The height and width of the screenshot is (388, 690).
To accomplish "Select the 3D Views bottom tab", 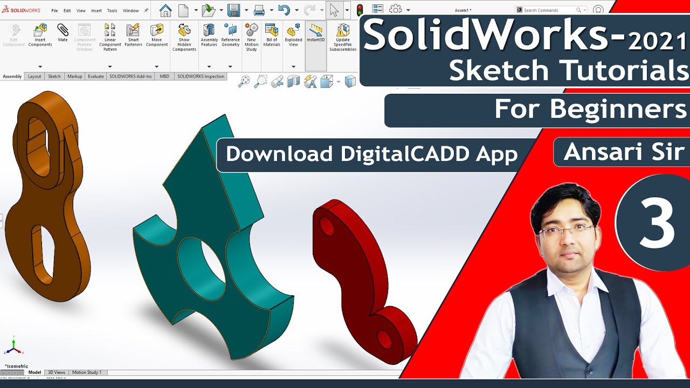I will pos(57,372).
